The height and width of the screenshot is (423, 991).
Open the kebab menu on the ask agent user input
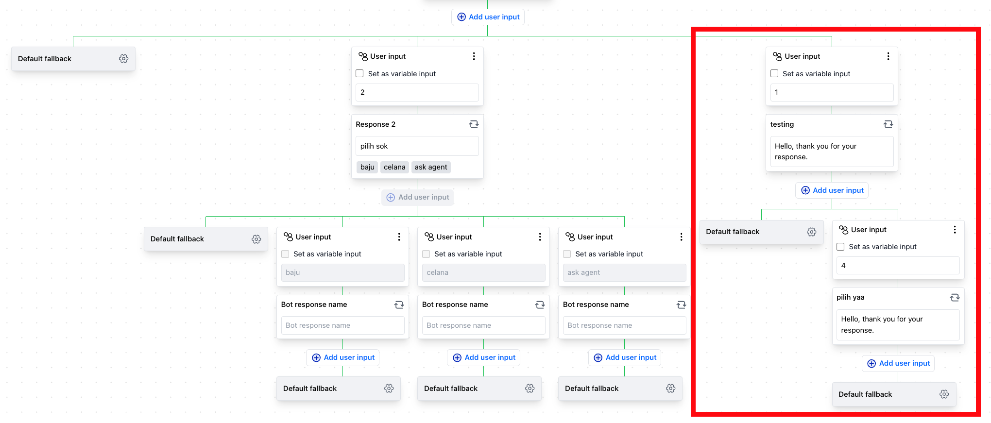point(681,237)
